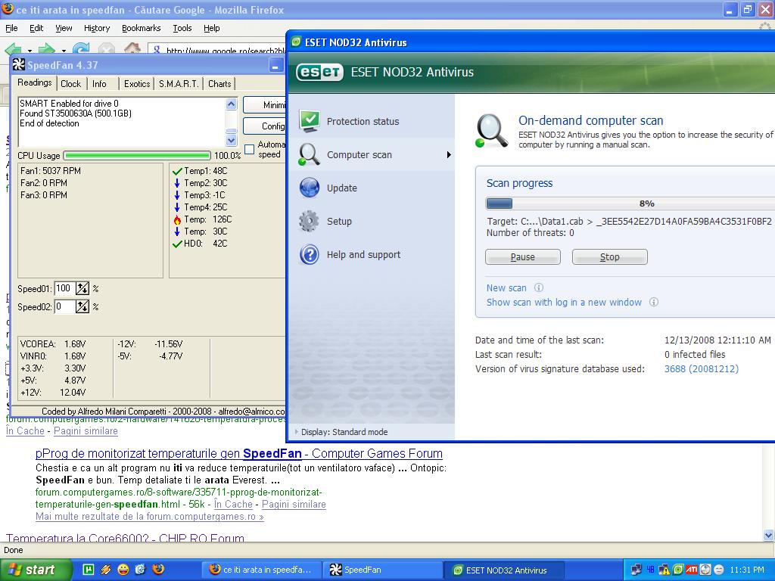Adjust the Speed01 spinner arrows
The width and height of the screenshot is (775, 581).
[82, 288]
